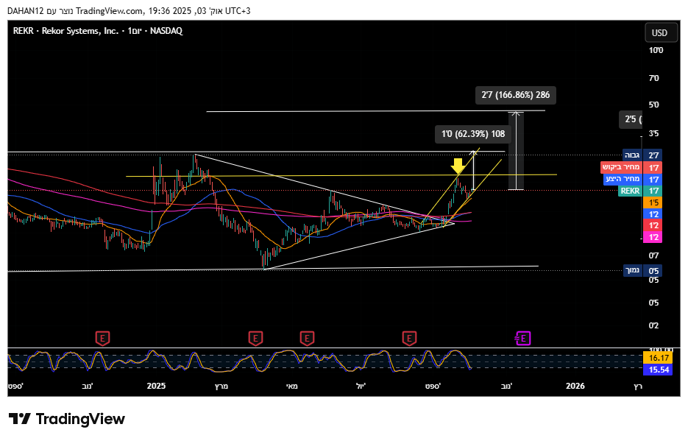Screen dimensions: 688x441
Task: Click the 2026 label on time axis
Action: 575,386
